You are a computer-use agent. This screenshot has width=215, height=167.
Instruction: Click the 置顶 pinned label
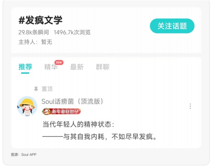pyautogui.click(x=47, y=89)
